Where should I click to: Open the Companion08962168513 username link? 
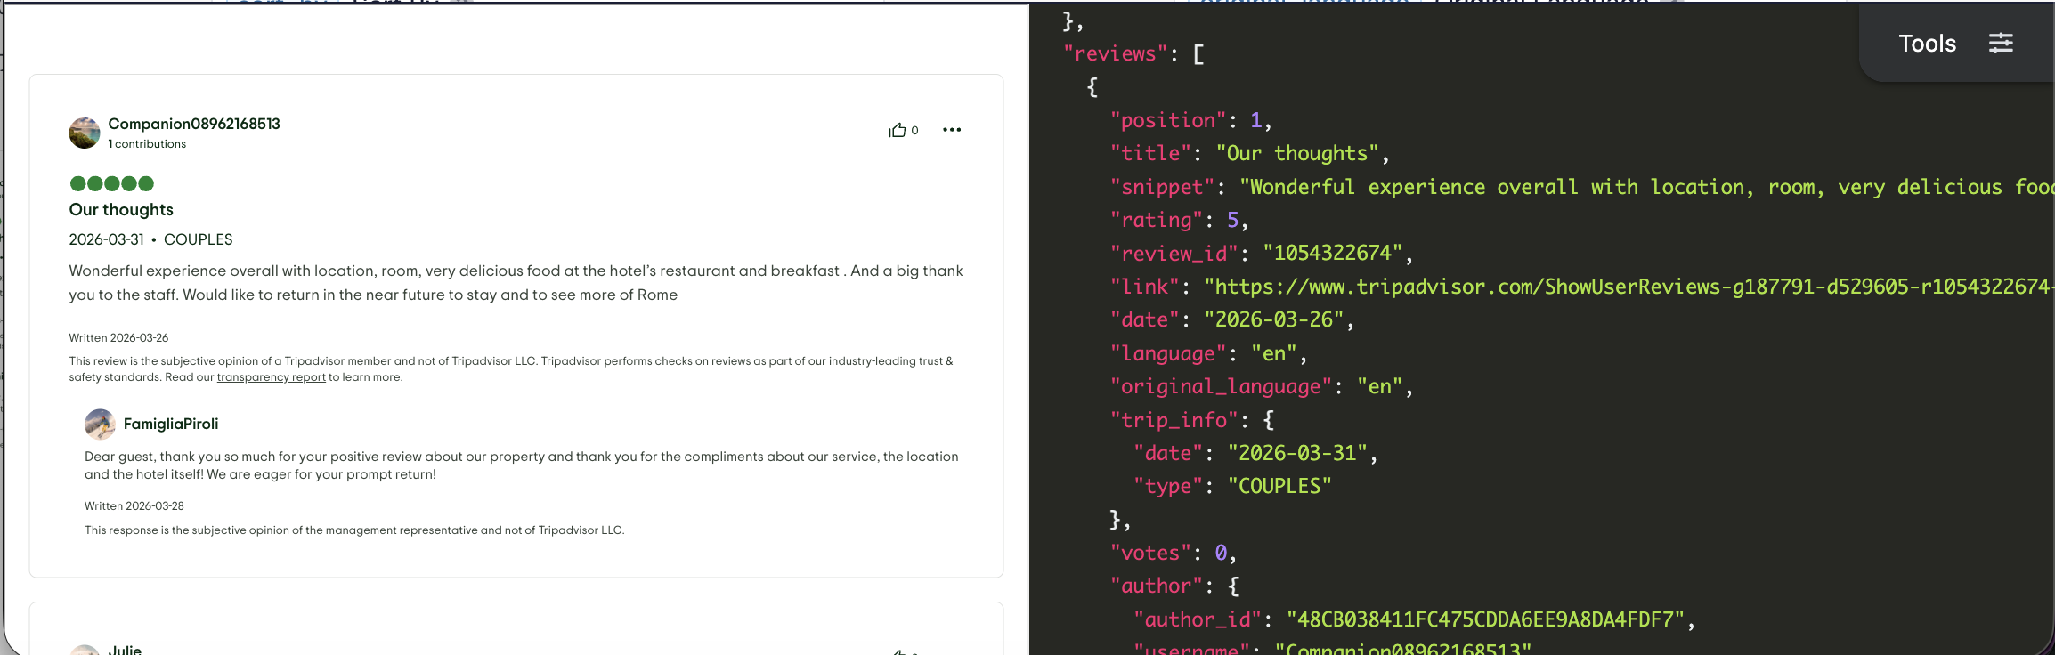coord(194,124)
